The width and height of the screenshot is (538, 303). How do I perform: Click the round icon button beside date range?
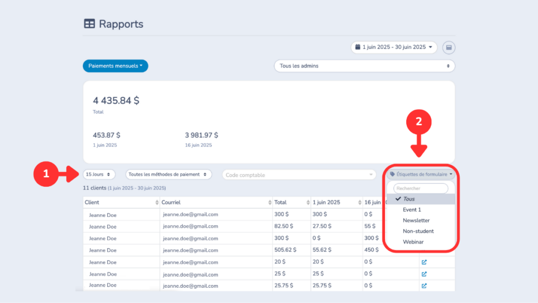tap(449, 47)
